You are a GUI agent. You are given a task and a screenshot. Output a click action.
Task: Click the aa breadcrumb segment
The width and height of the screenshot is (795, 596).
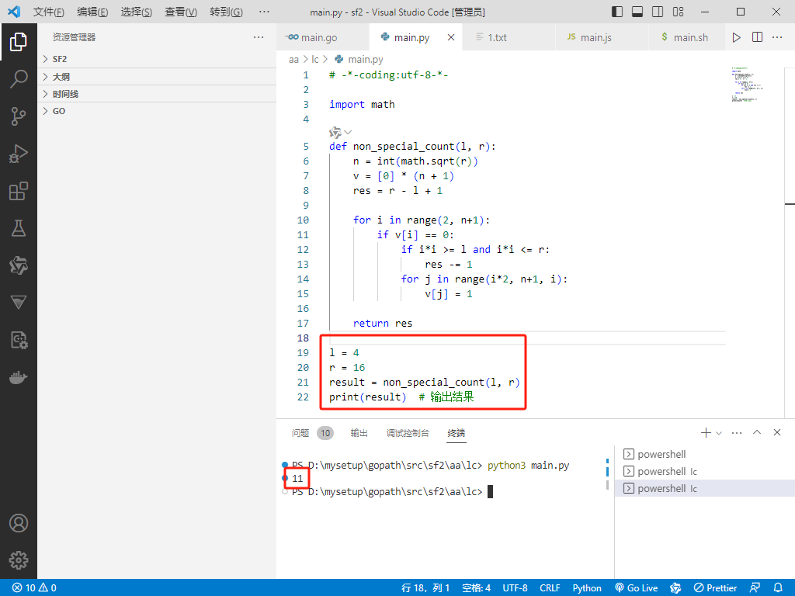[293, 60]
